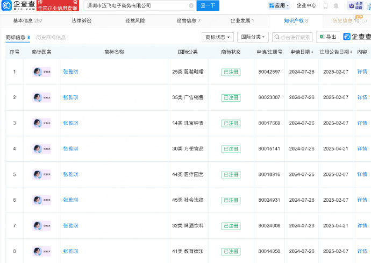This screenshot has width=371, height=263.
Task: Click 申请/注册号 column header
Action: coord(269,52)
